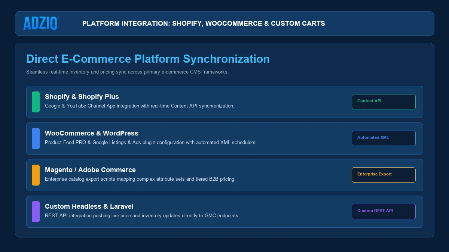Click the purple Custom Headless color marker
Viewport: 449px width, 252px height.
(x=36, y=212)
